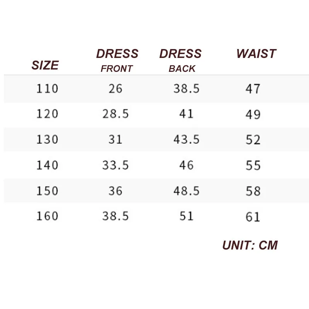309x309 pixels.
Task: Click dress front value 28.5
Action: [x=115, y=114]
